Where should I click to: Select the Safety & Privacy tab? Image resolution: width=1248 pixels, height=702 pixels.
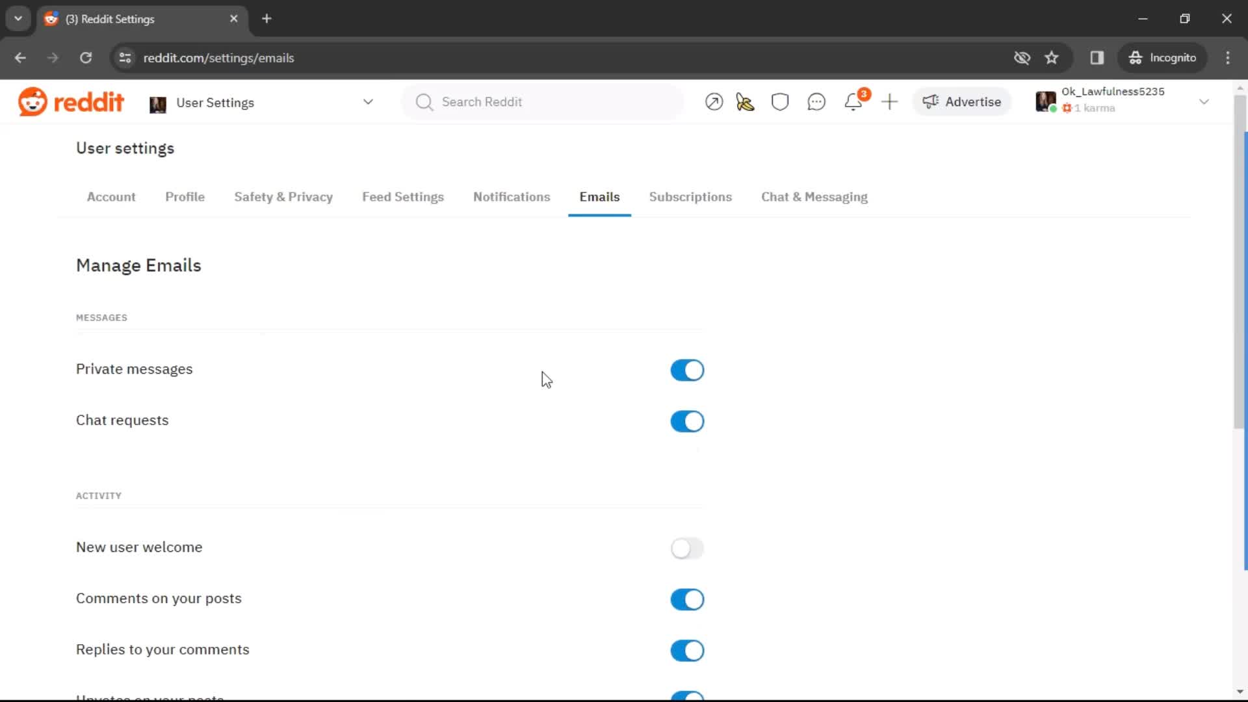point(283,197)
